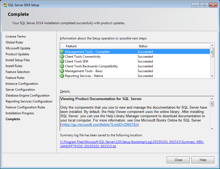Click the green check icon beside Client Tools Connectivity

point(62,57)
